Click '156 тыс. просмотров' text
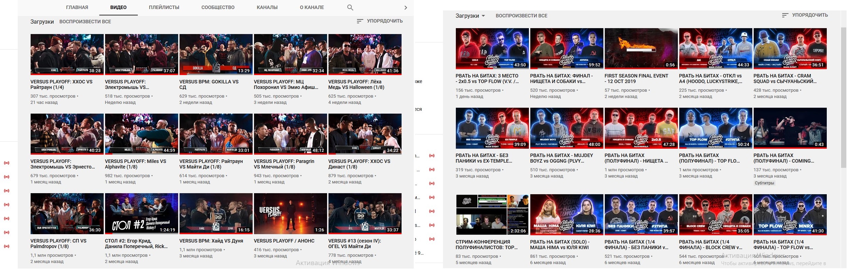Screen dimensions: 848x271 pos(478,90)
